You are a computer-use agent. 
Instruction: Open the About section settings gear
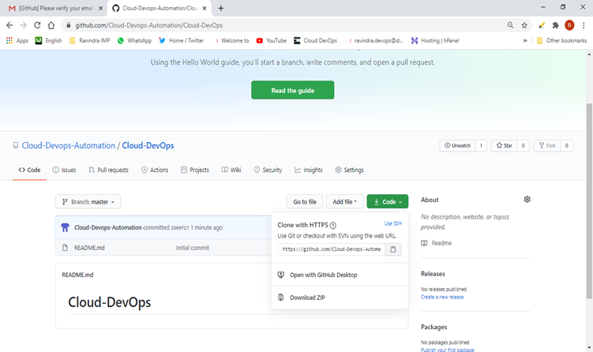[x=527, y=199]
